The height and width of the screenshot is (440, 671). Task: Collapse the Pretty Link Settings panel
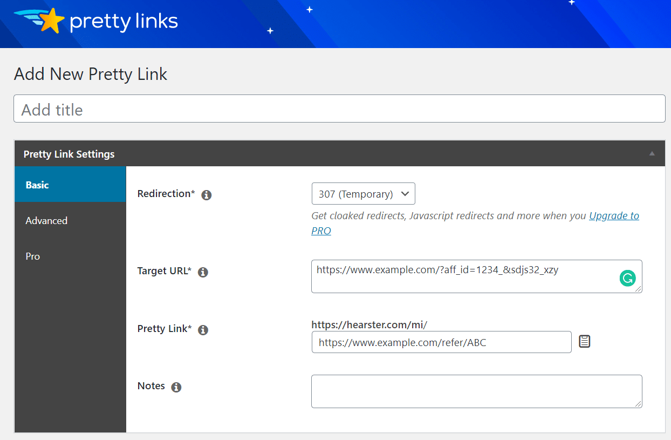tap(652, 153)
